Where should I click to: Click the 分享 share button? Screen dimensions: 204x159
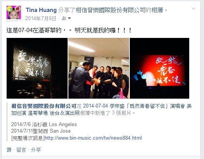(36, 150)
